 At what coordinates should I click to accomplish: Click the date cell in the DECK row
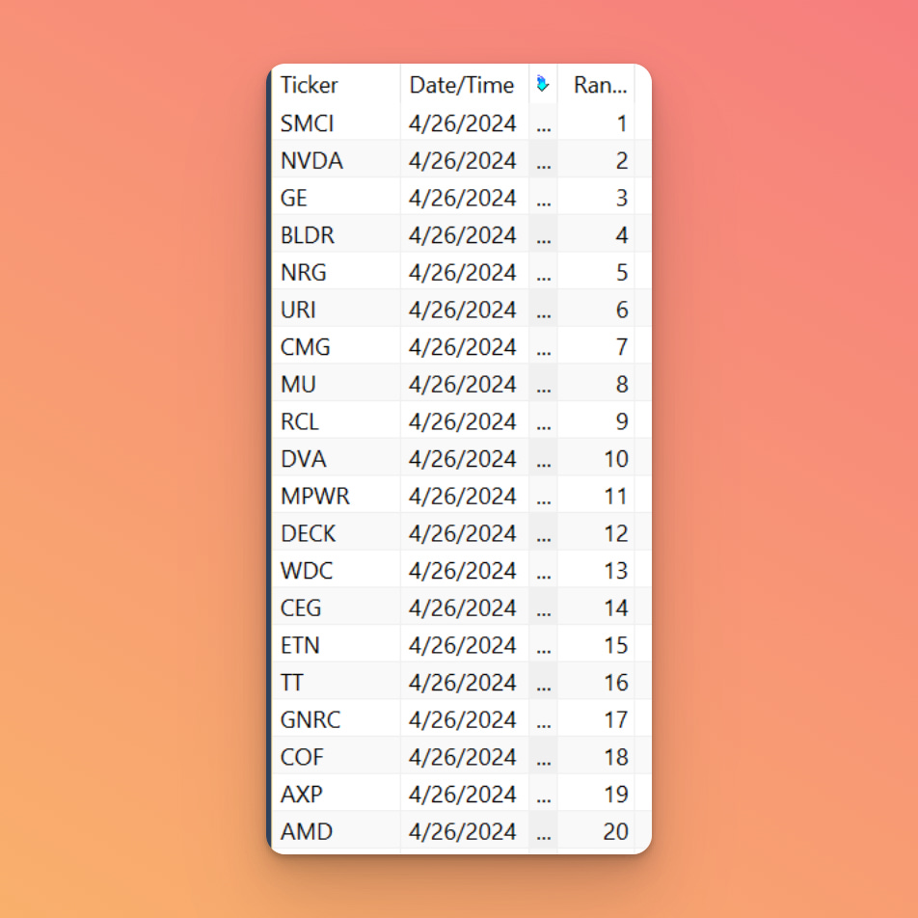point(464,532)
